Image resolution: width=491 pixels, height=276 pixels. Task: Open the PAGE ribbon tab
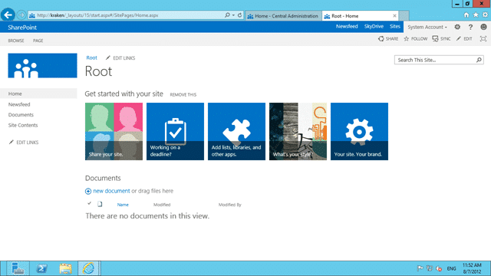pos(38,41)
